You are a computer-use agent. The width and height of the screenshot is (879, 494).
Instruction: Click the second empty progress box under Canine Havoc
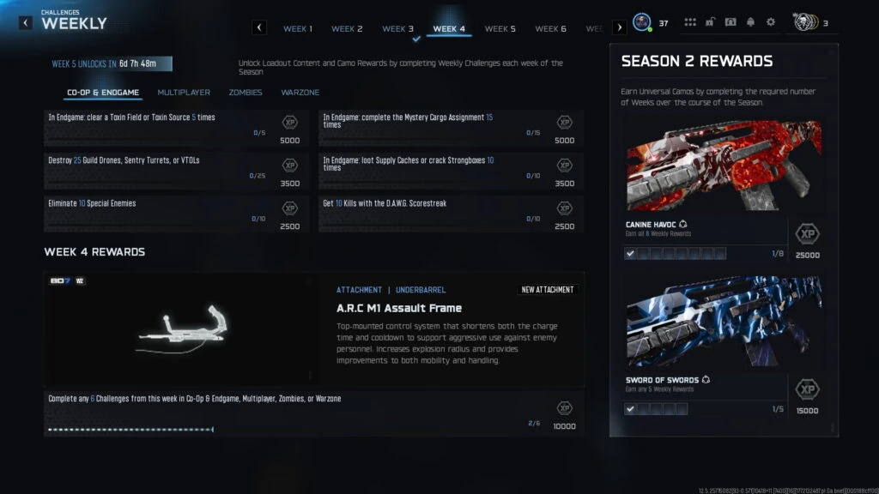pyautogui.click(x=656, y=254)
